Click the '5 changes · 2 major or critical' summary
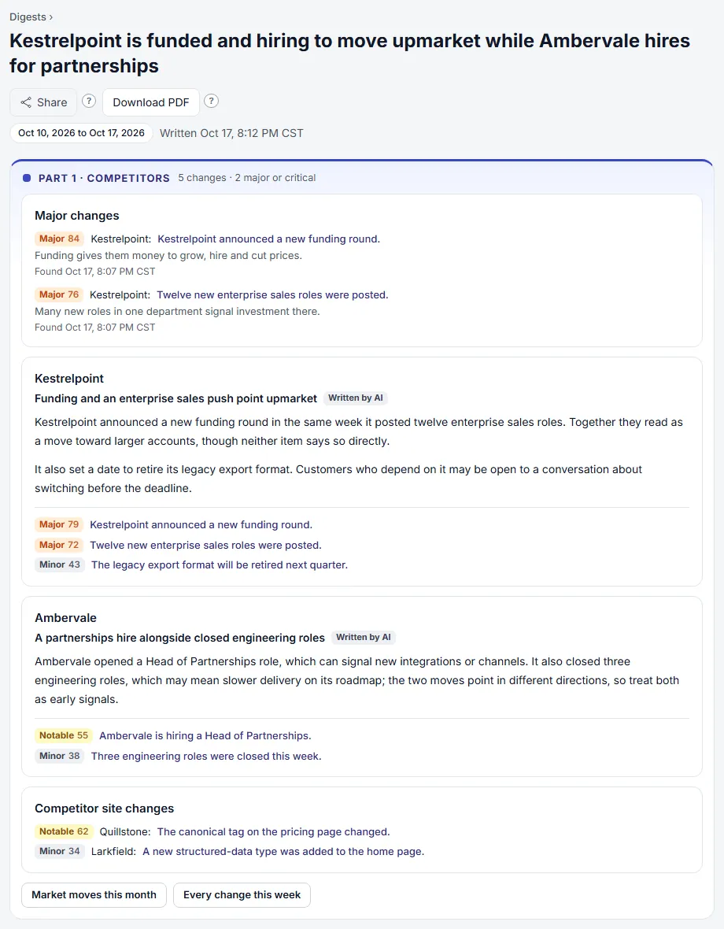This screenshot has width=724, height=929. coord(247,178)
